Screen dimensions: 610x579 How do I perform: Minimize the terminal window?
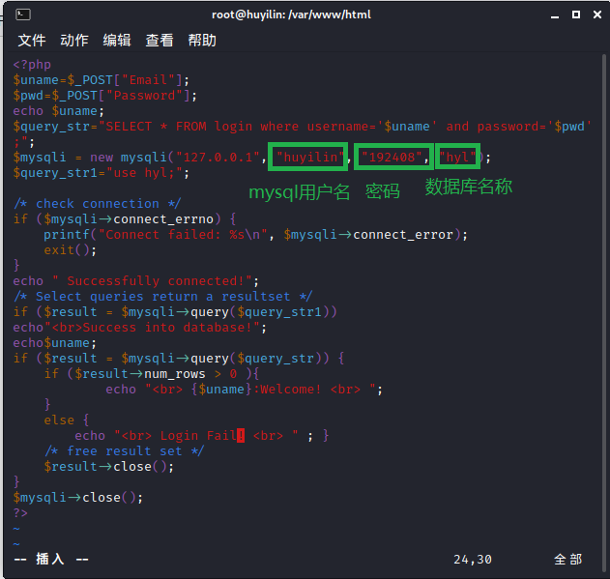[x=555, y=15]
